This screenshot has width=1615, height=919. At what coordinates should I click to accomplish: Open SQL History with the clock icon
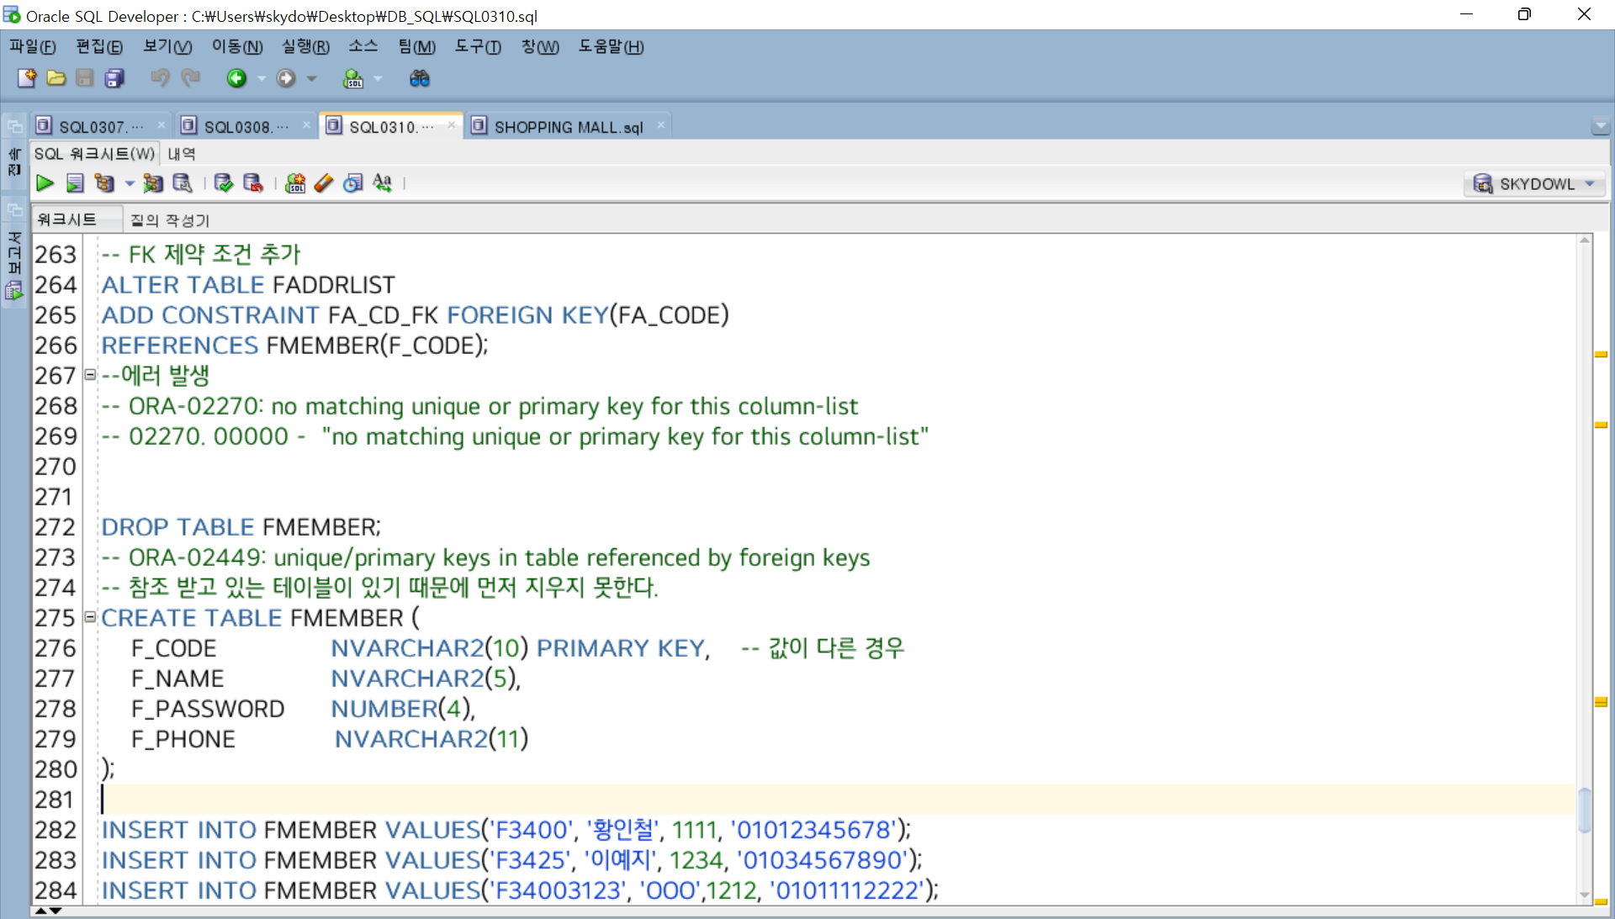353,183
